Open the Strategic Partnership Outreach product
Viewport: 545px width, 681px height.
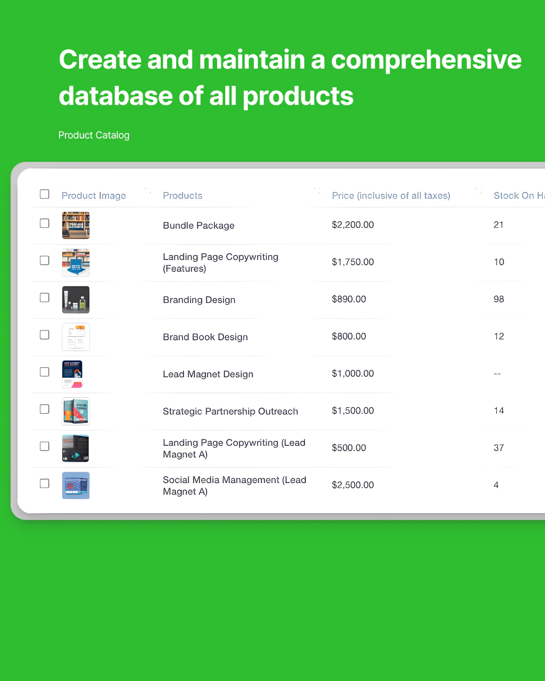pos(230,411)
